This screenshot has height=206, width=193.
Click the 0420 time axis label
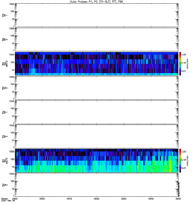42,199
